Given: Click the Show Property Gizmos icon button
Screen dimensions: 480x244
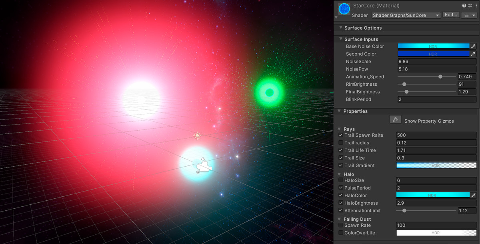Looking at the screenshot, I should click(x=395, y=120).
